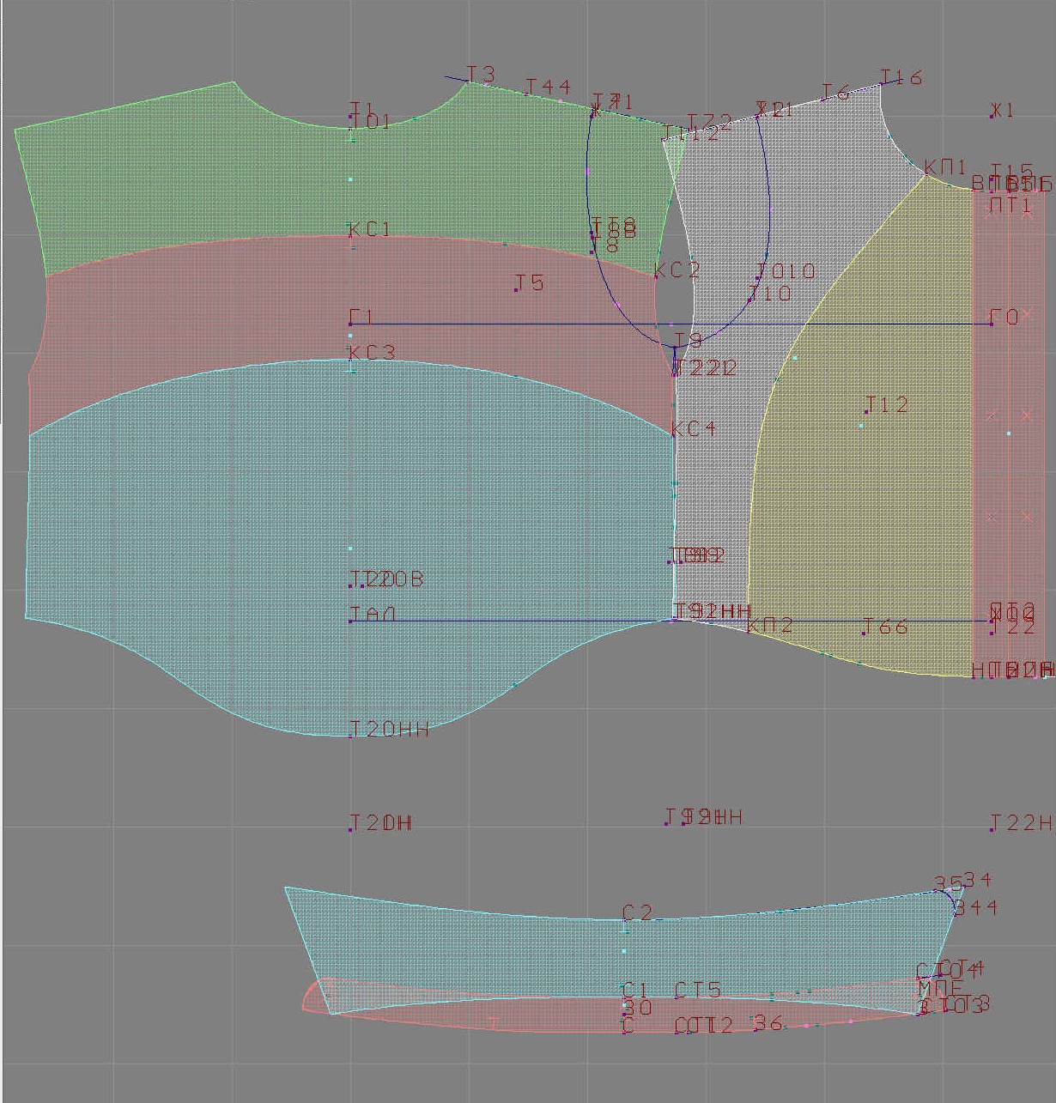The image size is (1056, 1103).
Task: Select the T22H point marker
Action: pos(992,830)
